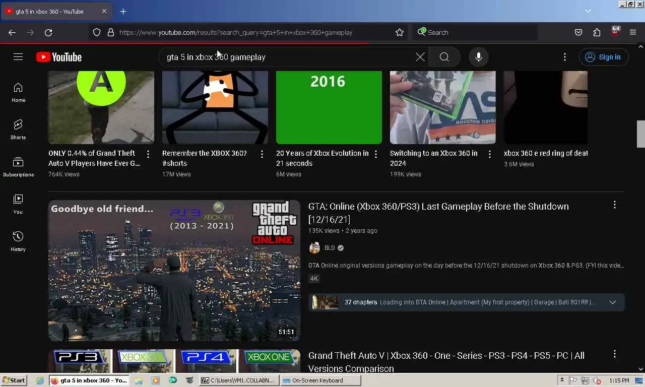Open 'Switching to an Xbox 360 in 2024' title
Screen dimensions: 645x387
[x=434, y=158]
